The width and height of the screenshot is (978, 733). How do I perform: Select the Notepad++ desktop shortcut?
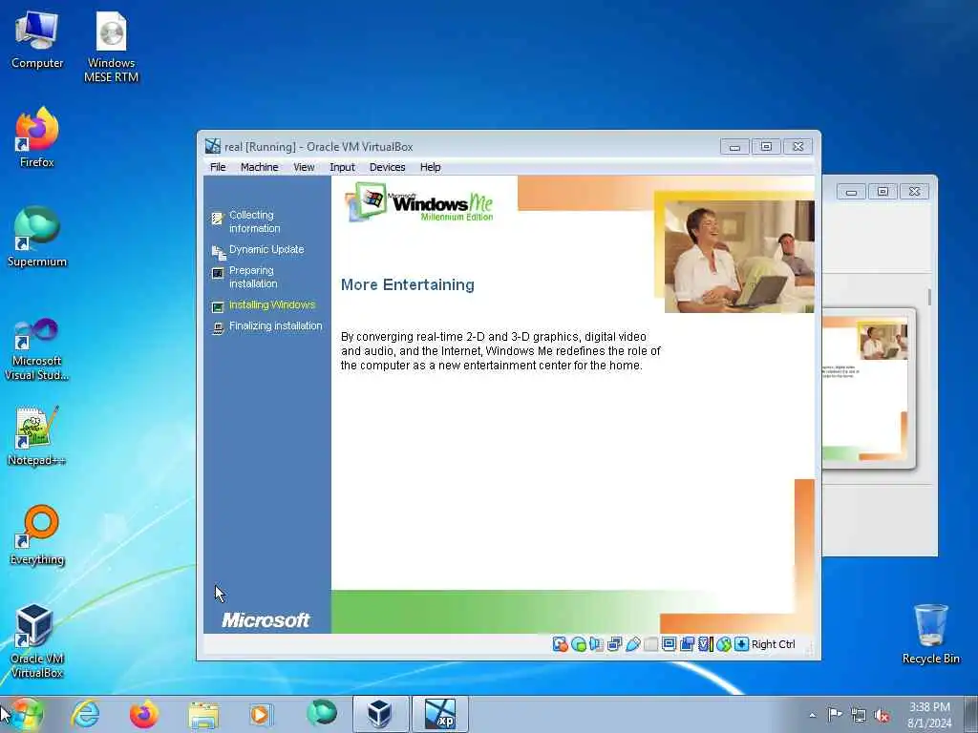click(37, 436)
